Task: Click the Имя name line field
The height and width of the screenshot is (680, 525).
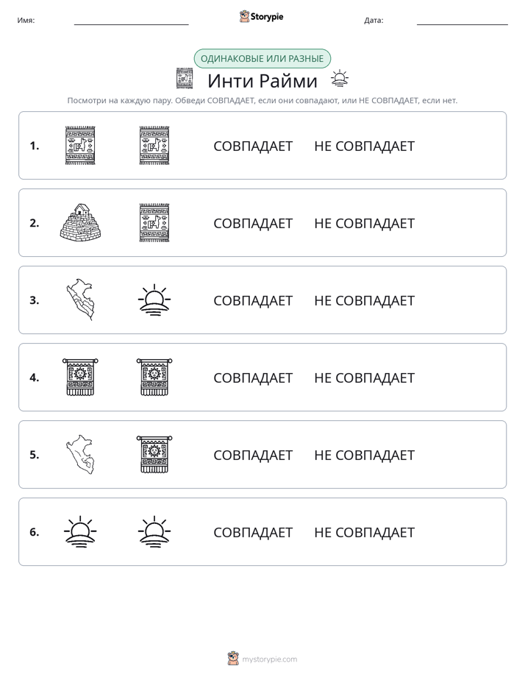Action: [131, 21]
